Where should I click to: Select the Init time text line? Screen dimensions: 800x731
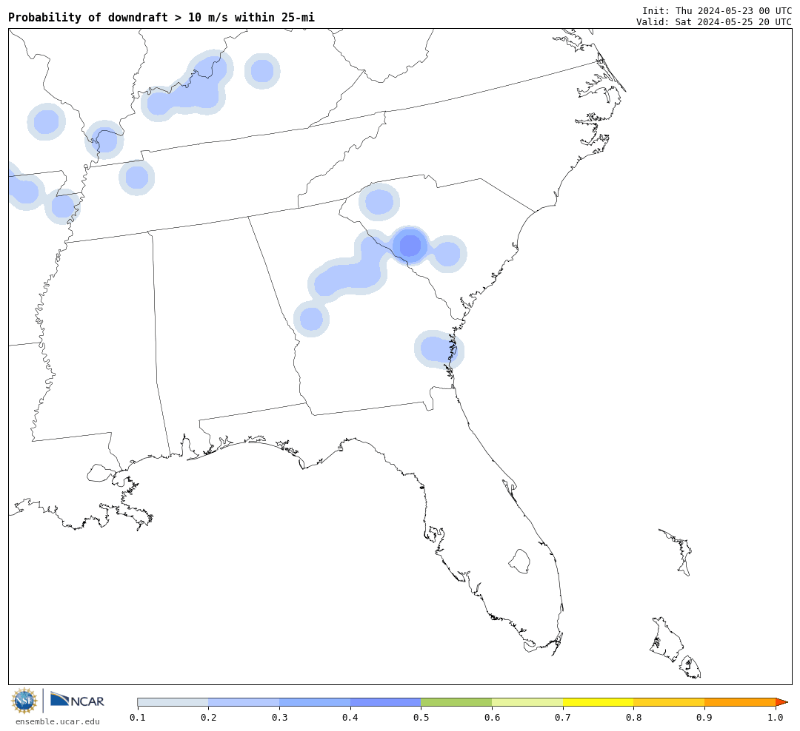717,10
